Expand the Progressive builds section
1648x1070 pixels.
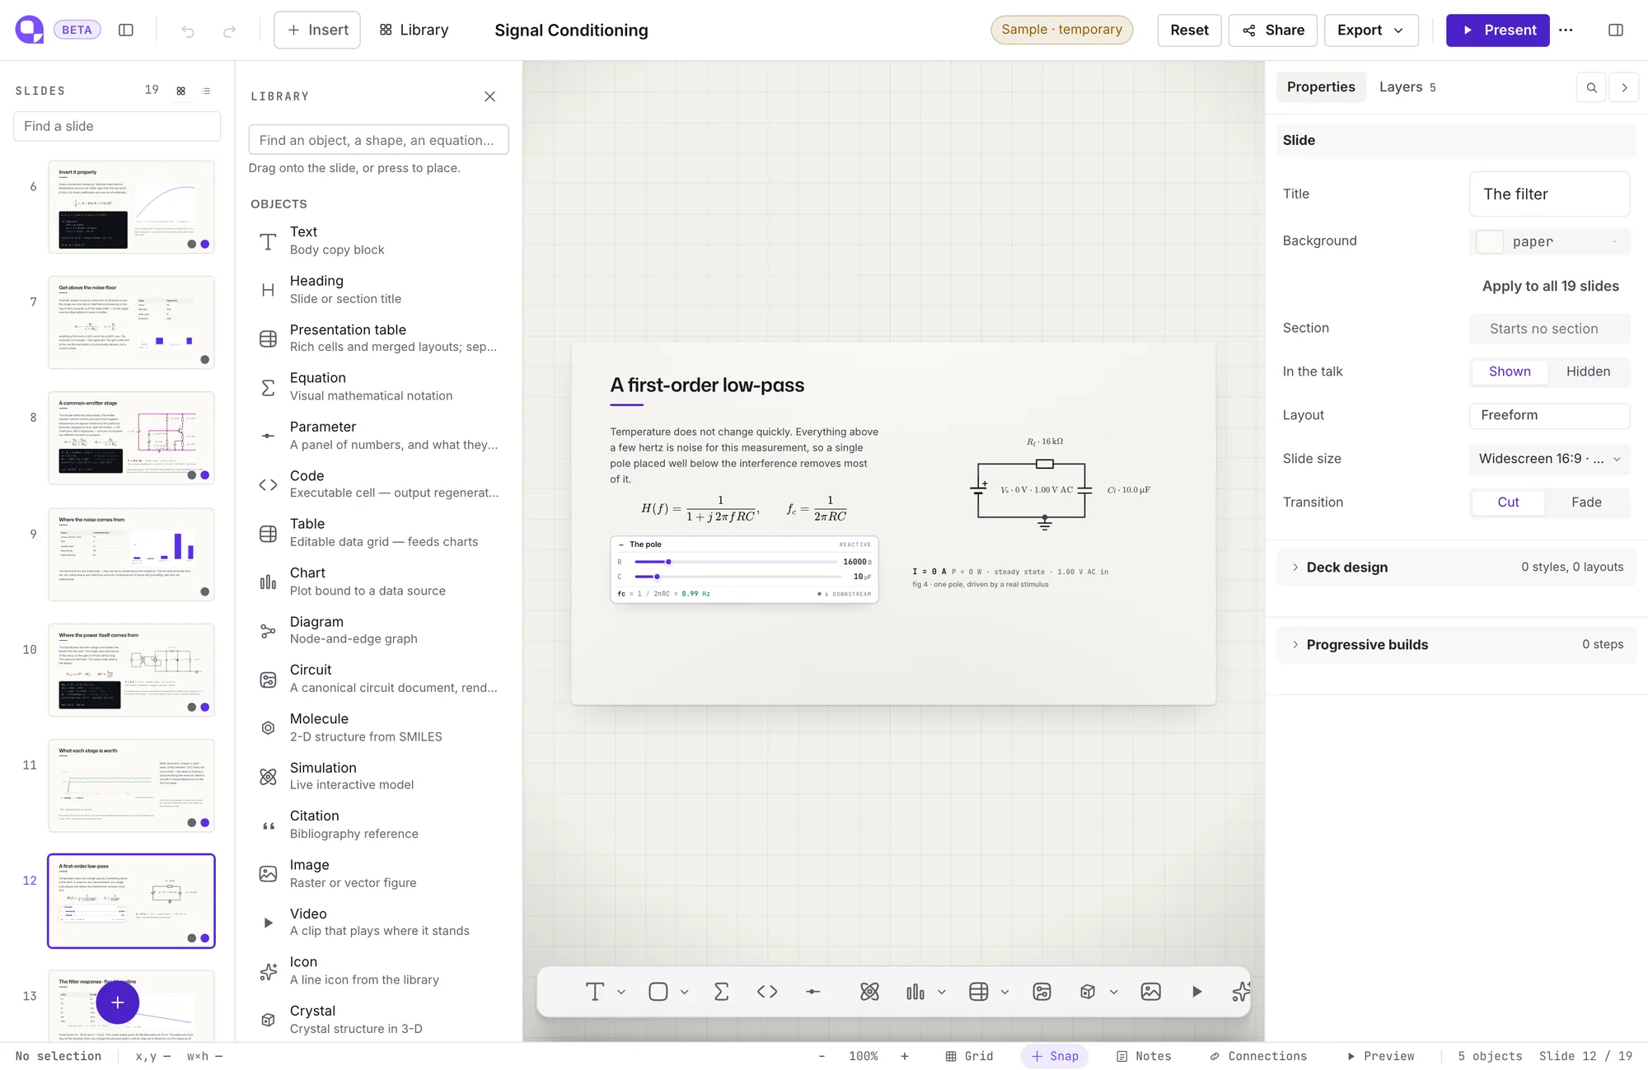pos(1456,644)
